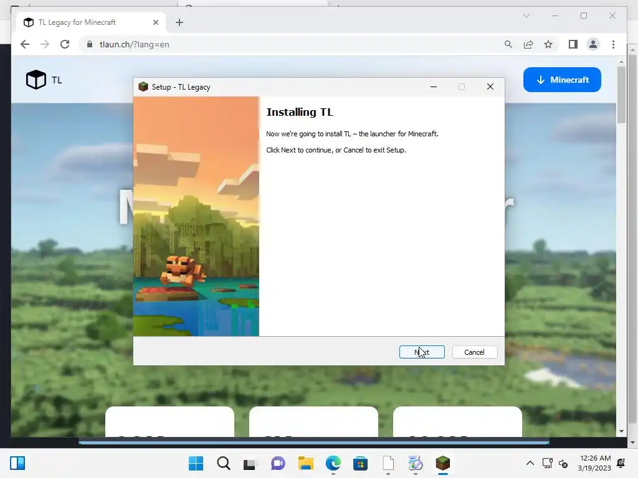The image size is (638, 478).
Task: Close the TL Legacy for Minecraft tab
Action: point(155,22)
